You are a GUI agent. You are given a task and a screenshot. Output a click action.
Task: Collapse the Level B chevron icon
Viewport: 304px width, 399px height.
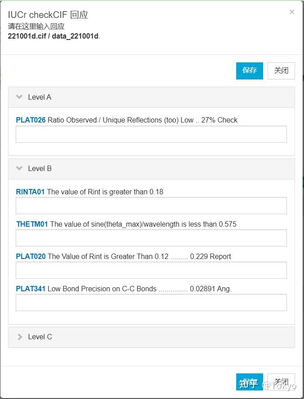point(19,168)
